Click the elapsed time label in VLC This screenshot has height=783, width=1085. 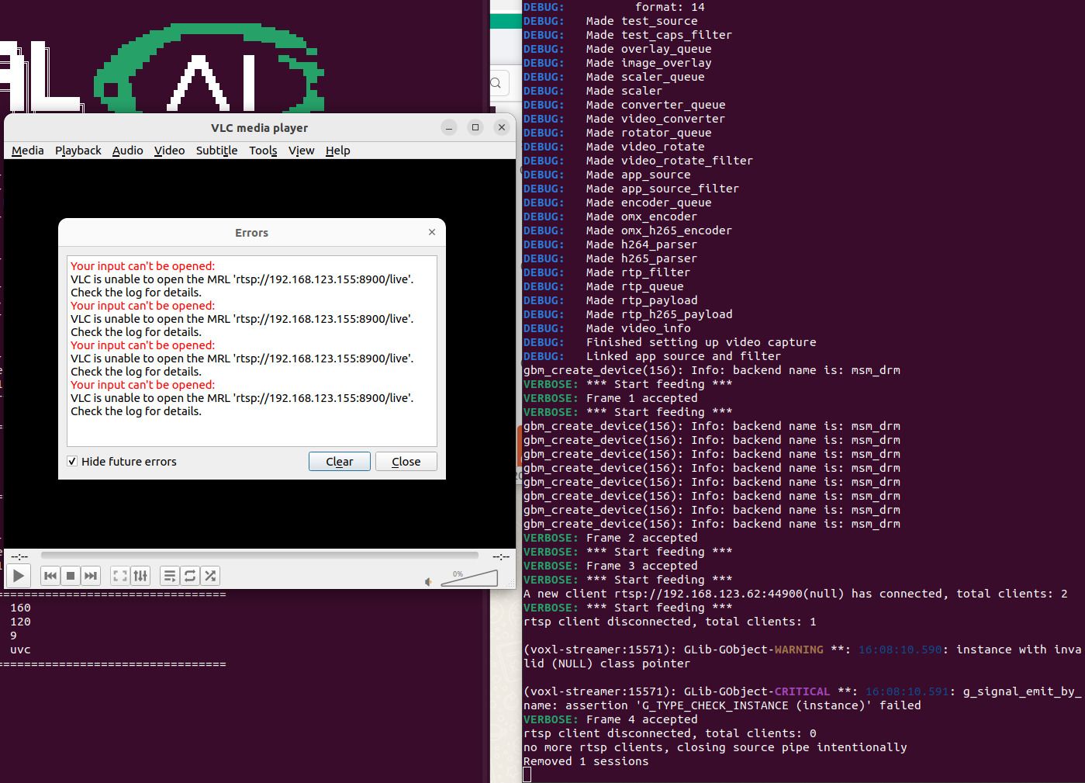[19, 556]
